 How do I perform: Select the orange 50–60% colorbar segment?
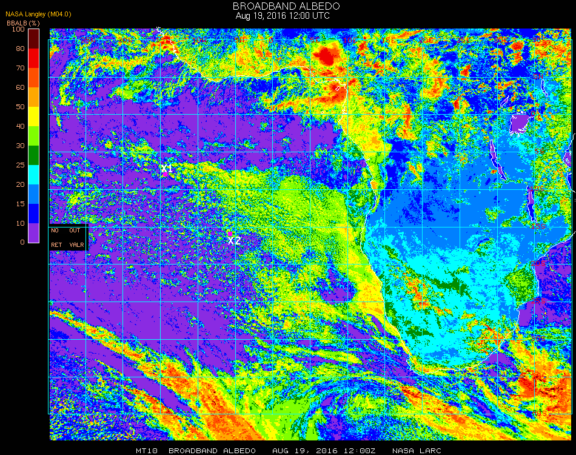coord(34,97)
